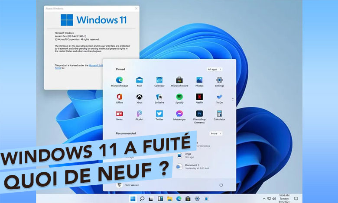Open the Calendar pinned app
Image resolution: width=338 pixels, height=203 pixels.
click(159, 82)
